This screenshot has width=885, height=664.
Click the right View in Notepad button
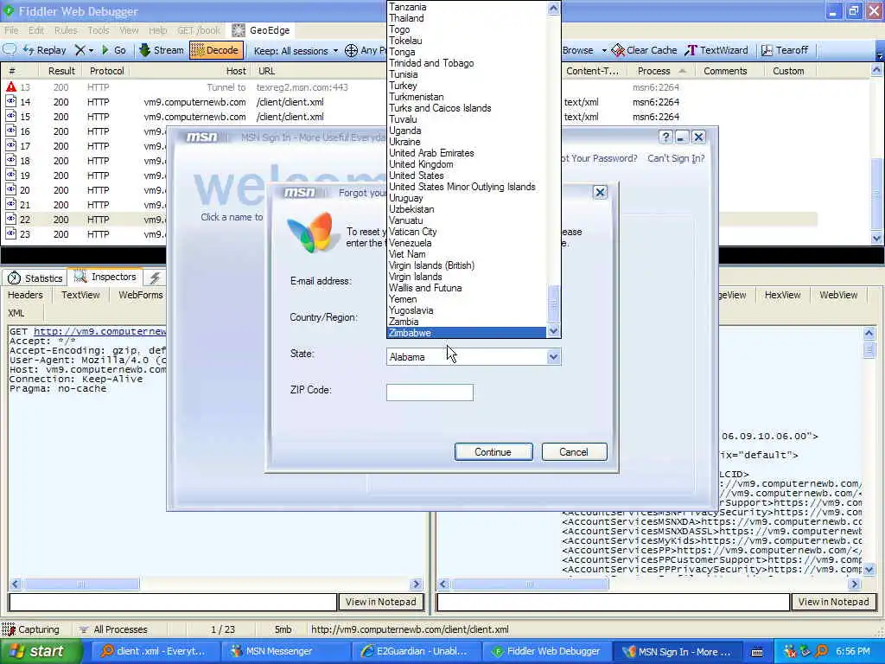(834, 602)
